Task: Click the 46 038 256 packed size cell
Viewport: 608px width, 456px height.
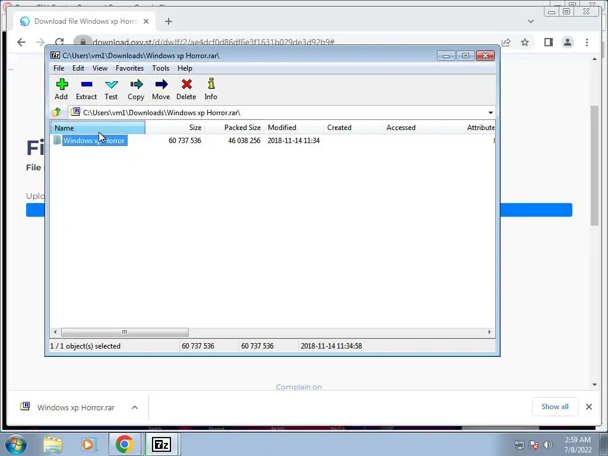Action: pos(244,140)
